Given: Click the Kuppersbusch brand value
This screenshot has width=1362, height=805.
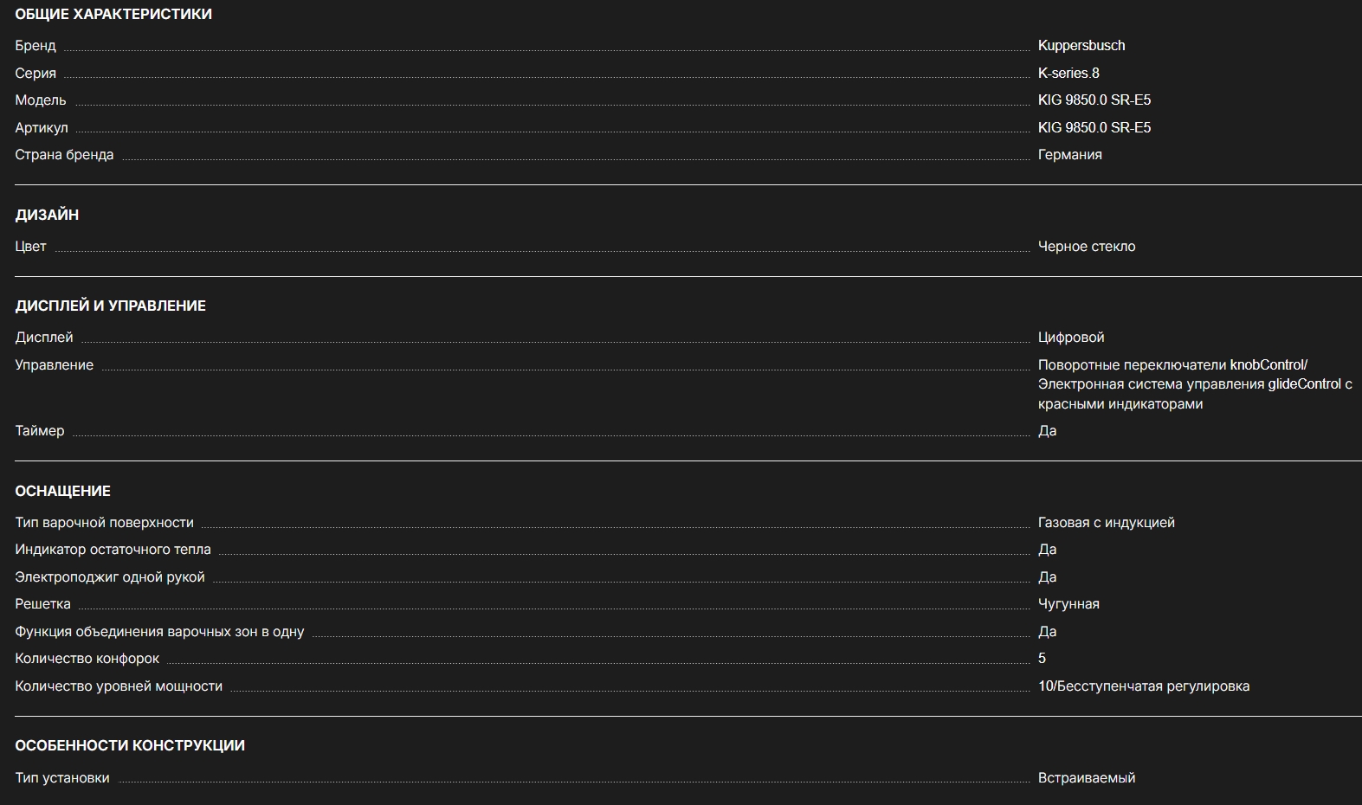Looking at the screenshot, I should point(1081,46).
